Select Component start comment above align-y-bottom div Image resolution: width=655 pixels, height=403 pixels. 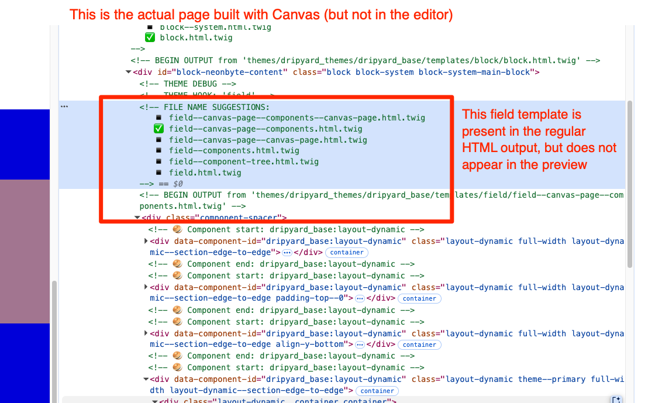click(x=286, y=322)
